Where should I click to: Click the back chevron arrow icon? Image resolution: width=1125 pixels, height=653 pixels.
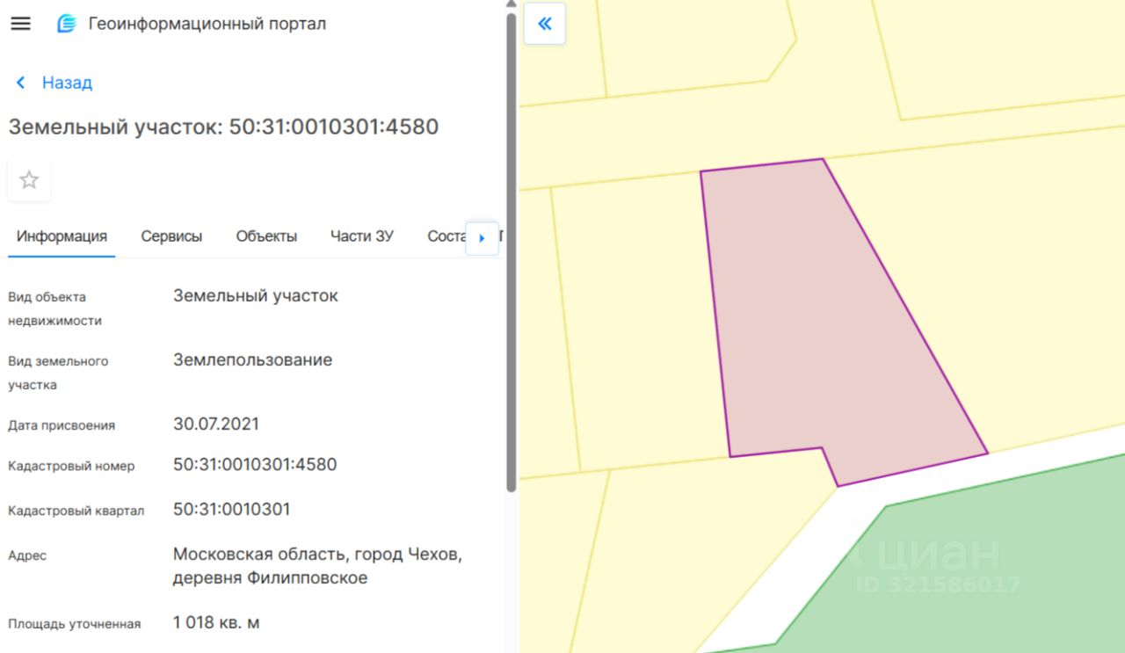tap(20, 83)
